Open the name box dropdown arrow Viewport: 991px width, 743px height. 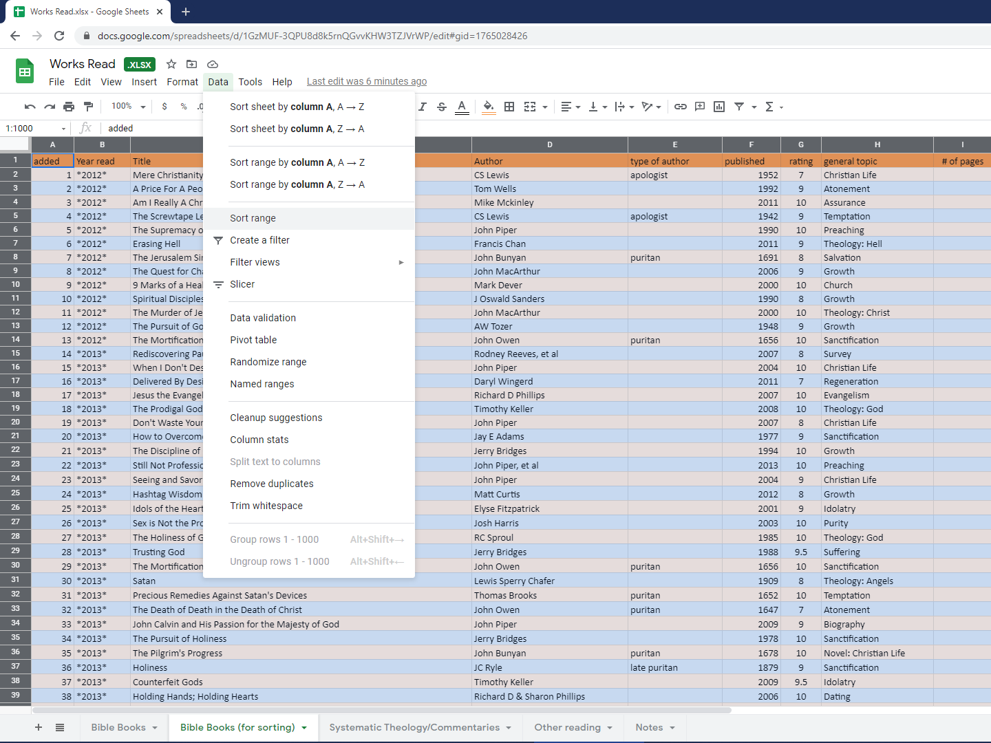click(63, 129)
